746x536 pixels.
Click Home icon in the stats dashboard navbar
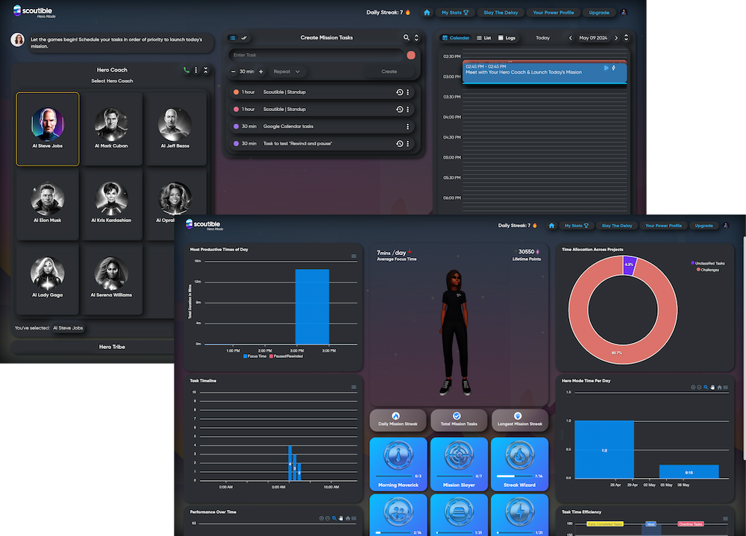pyautogui.click(x=551, y=225)
